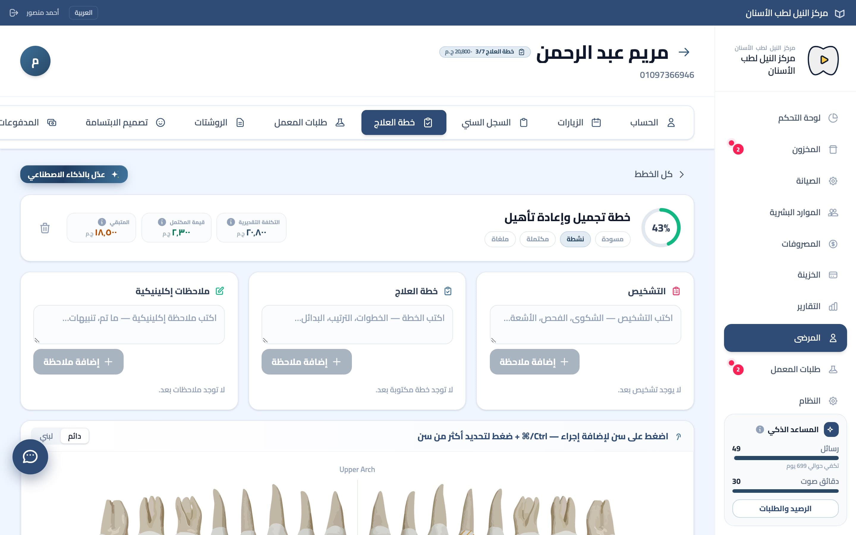Expand كل الخطط chevron link
856x535 pixels.
point(659,174)
